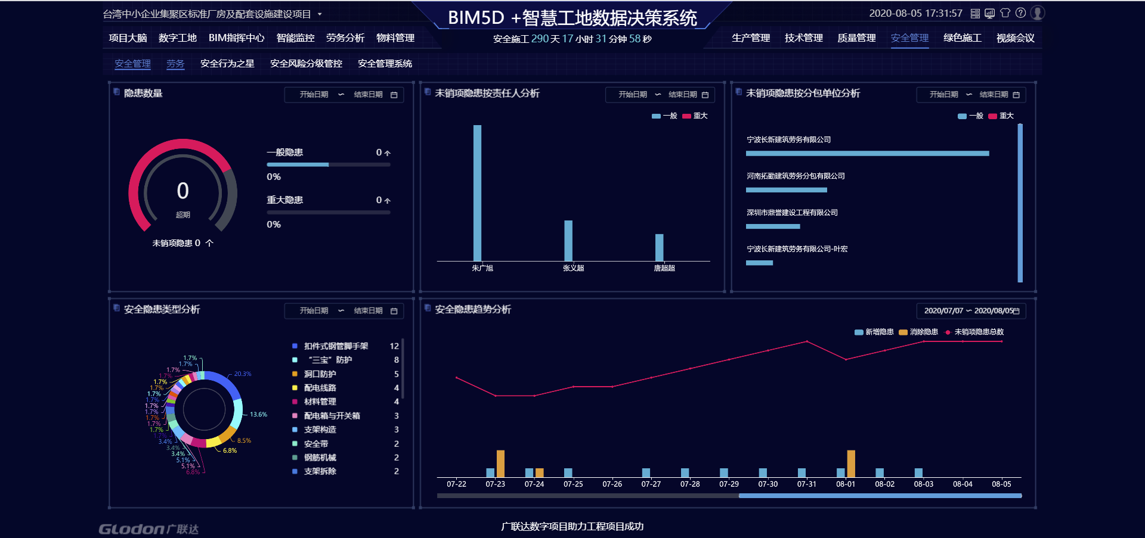Select the 安全管理 sub-tab link

pos(132,64)
